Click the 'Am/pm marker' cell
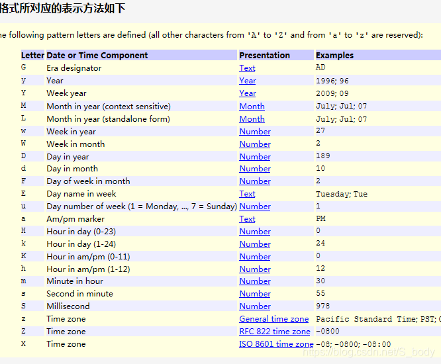The width and height of the screenshot is (441, 364). tap(75, 219)
